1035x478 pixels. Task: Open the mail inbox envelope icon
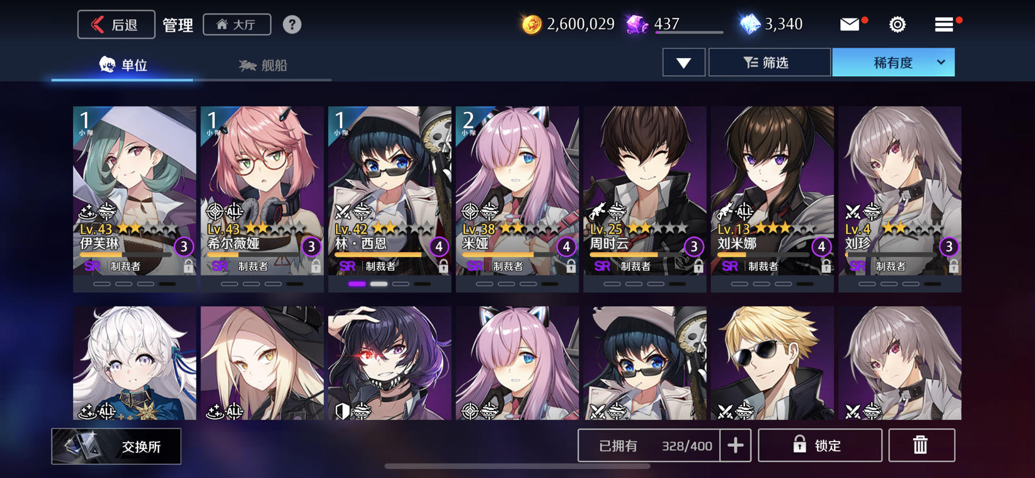(850, 24)
